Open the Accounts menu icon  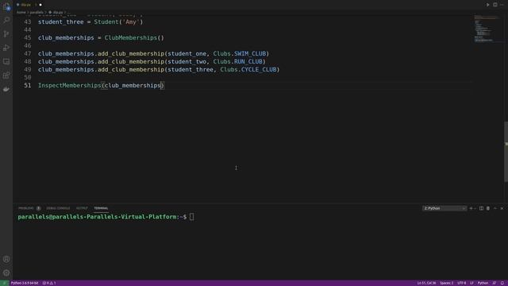tap(6, 259)
